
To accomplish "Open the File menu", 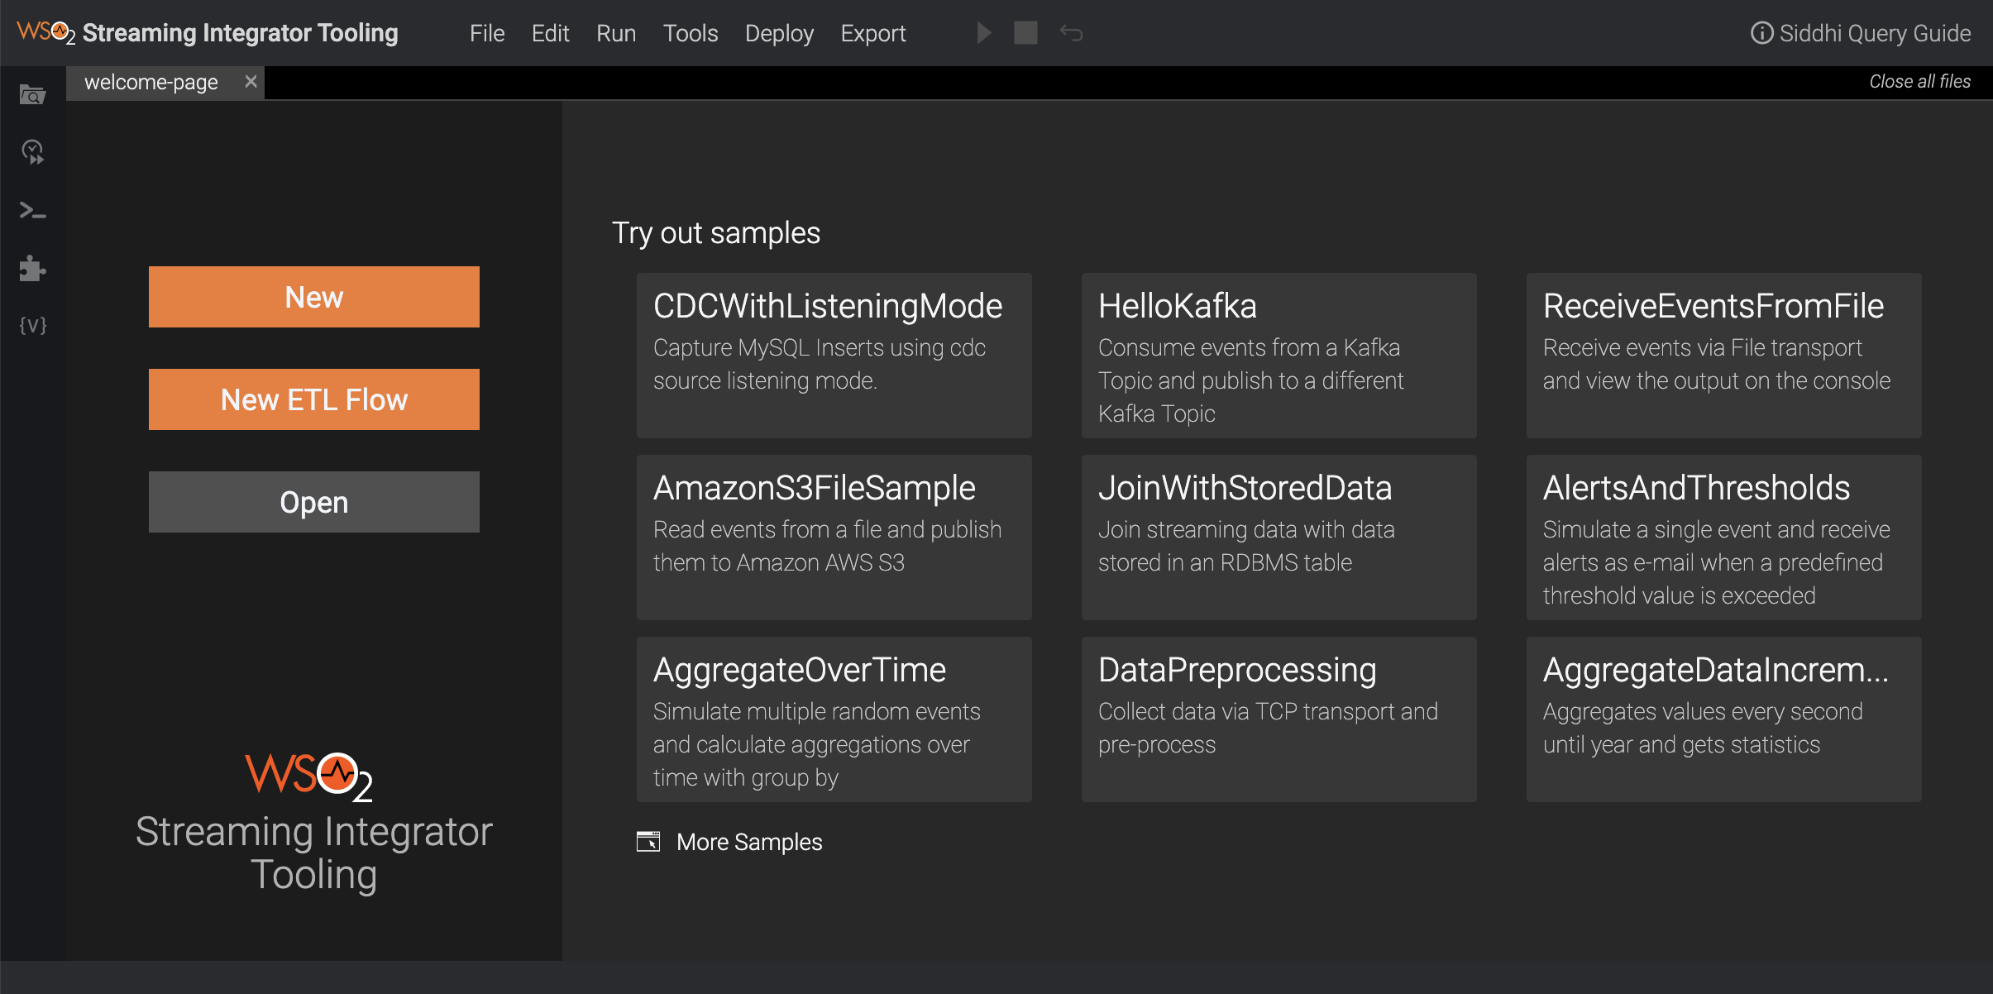I will (487, 33).
